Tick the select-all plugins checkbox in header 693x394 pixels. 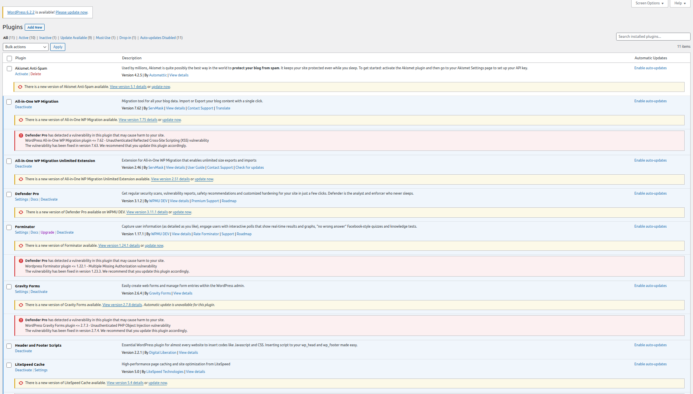(x=9, y=59)
